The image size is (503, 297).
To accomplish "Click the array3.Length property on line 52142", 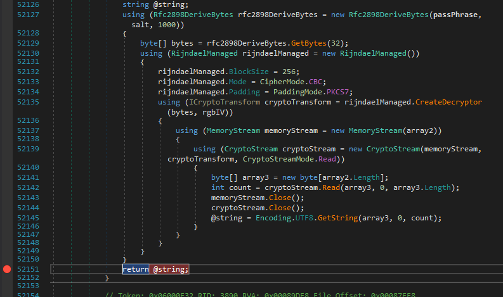I will point(438,187).
